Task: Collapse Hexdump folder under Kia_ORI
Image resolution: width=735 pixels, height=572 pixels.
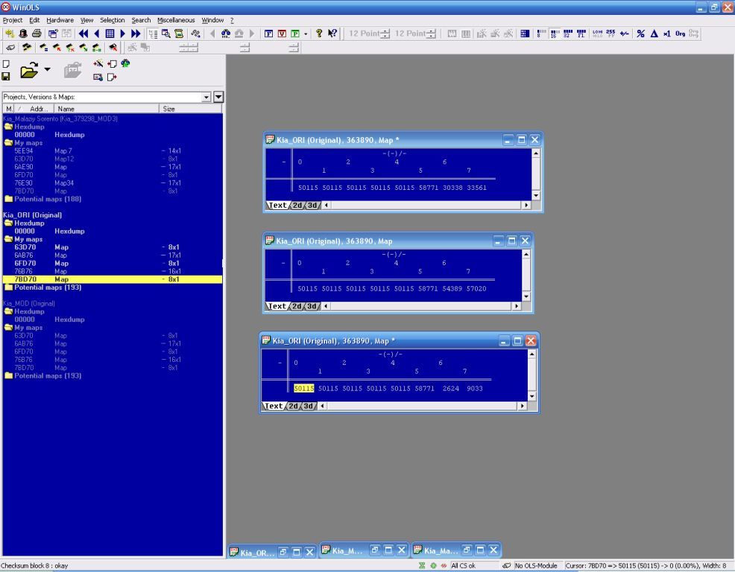Action: [8, 223]
